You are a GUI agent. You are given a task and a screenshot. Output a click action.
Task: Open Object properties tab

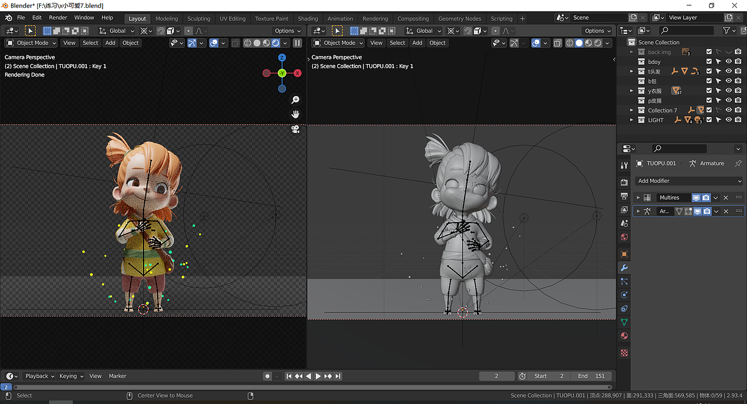click(624, 254)
